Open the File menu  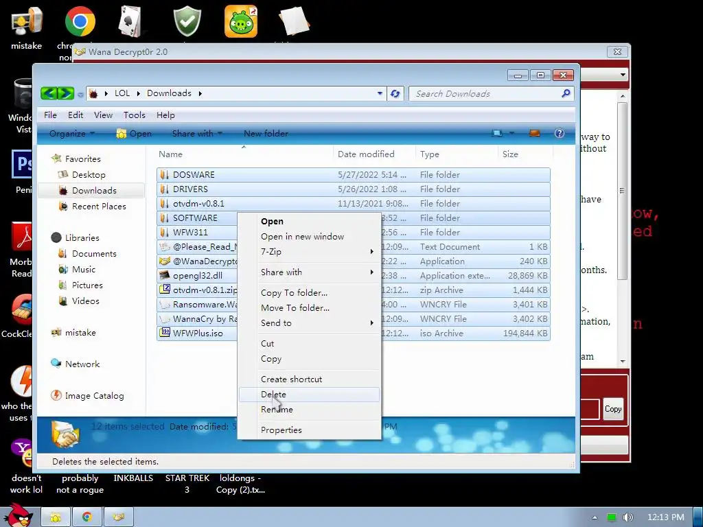pyautogui.click(x=50, y=115)
